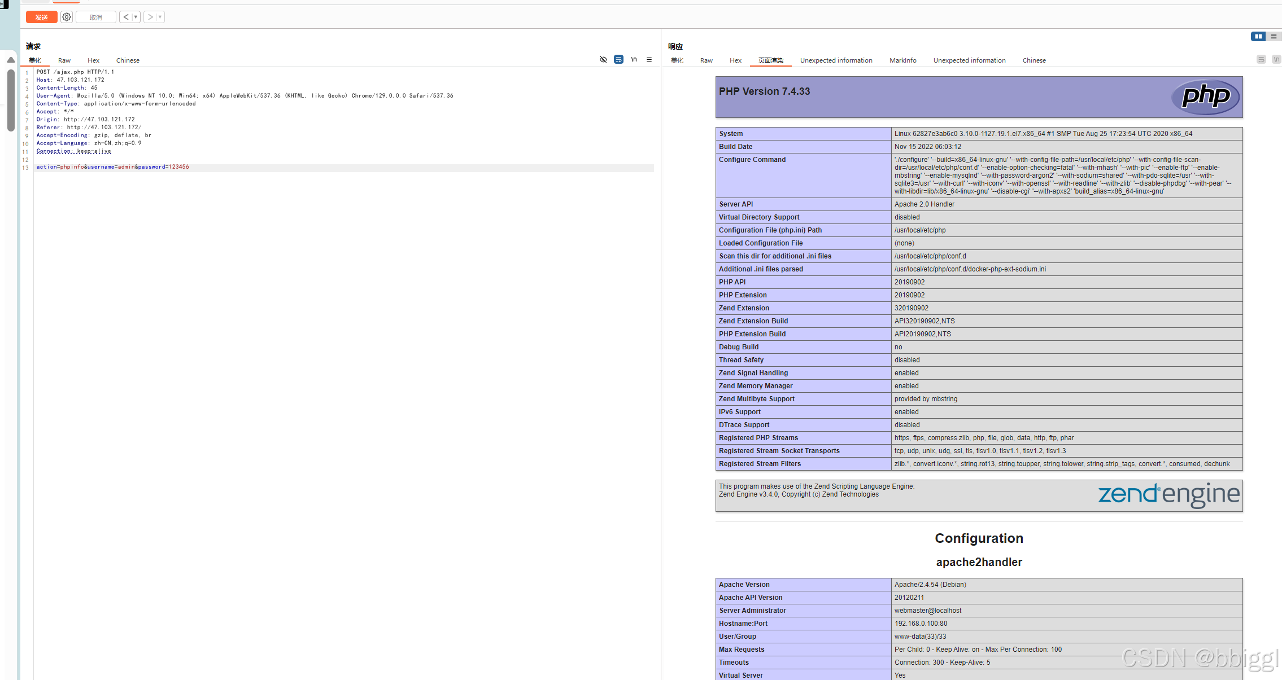This screenshot has width=1282, height=680.
Task: Open the request panel hamburger menu
Action: tap(649, 59)
